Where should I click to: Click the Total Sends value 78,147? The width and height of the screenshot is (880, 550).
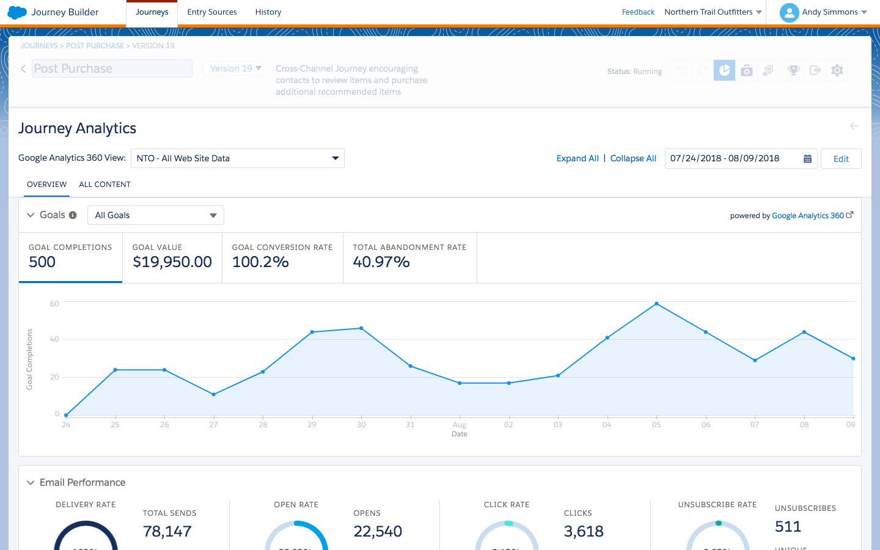(167, 532)
